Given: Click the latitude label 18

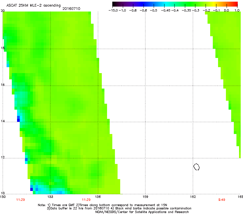Looking at the screenshot, I should (x=3, y=48).
